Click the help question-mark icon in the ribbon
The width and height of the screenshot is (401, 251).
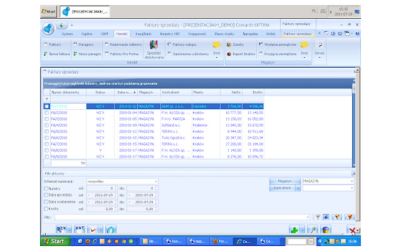point(358,33)
